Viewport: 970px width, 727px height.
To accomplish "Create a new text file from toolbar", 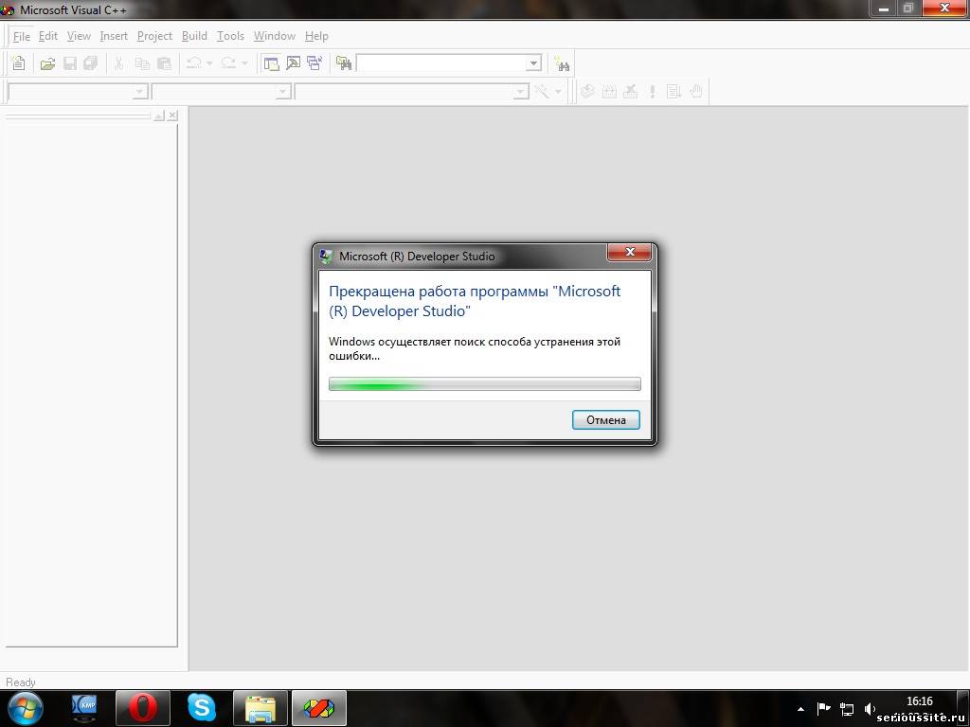I will point(19,63).
